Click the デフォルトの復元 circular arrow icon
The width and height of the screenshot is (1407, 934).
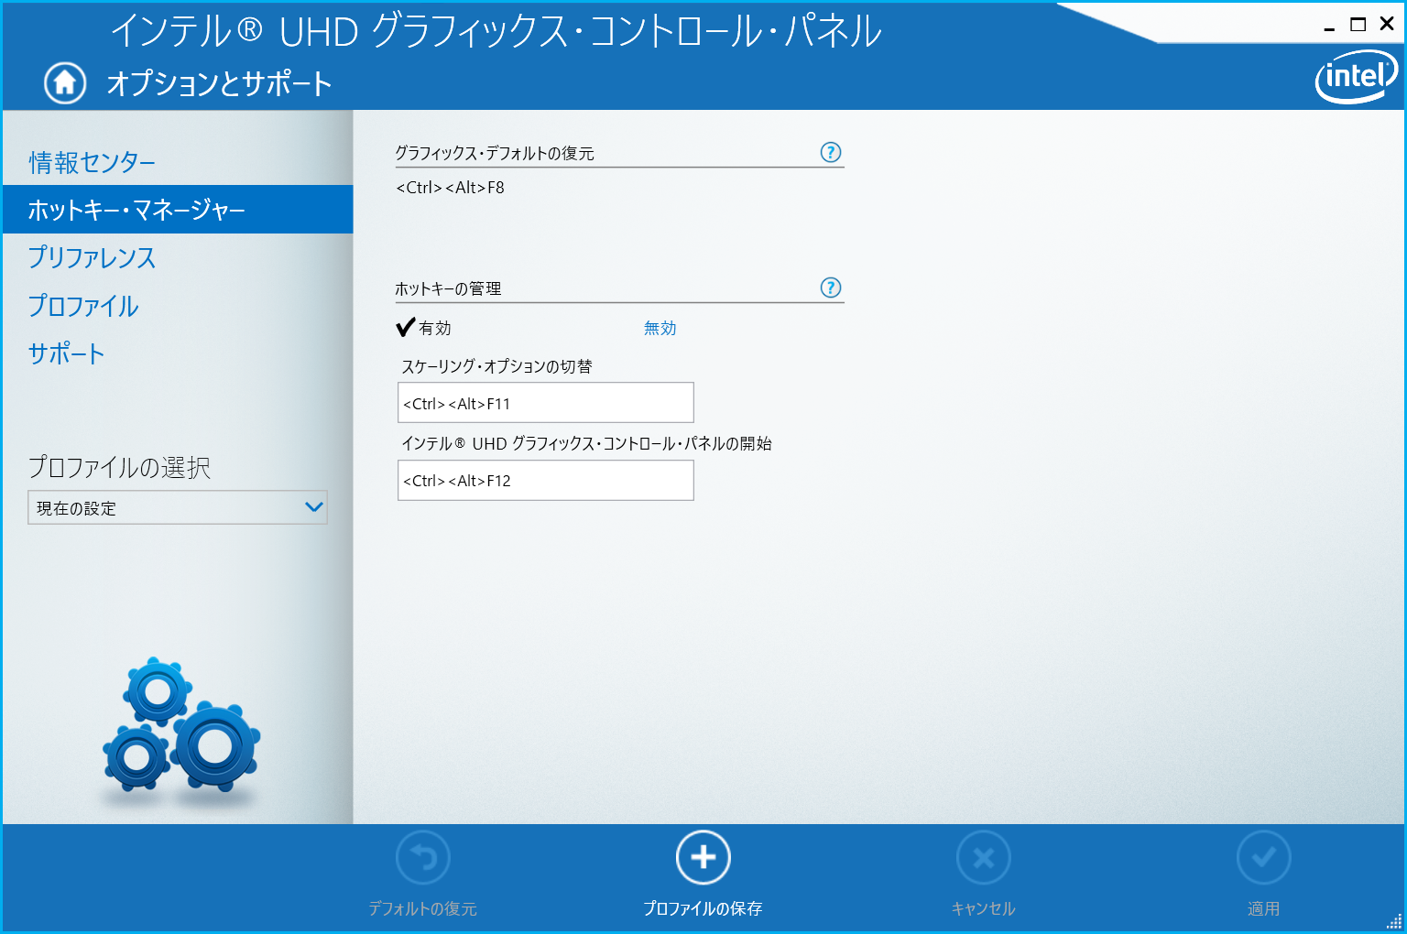pos(423,858)
